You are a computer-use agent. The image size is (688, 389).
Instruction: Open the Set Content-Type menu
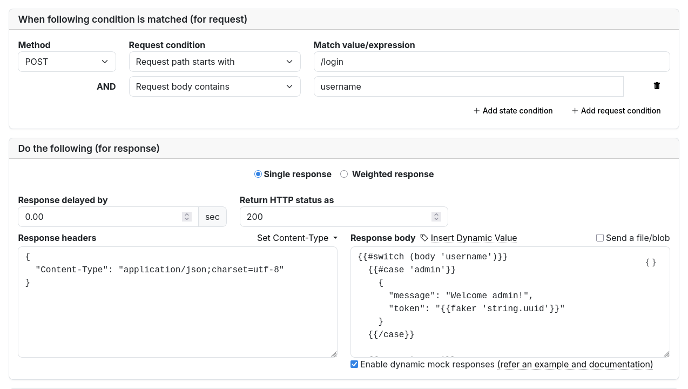297,238
